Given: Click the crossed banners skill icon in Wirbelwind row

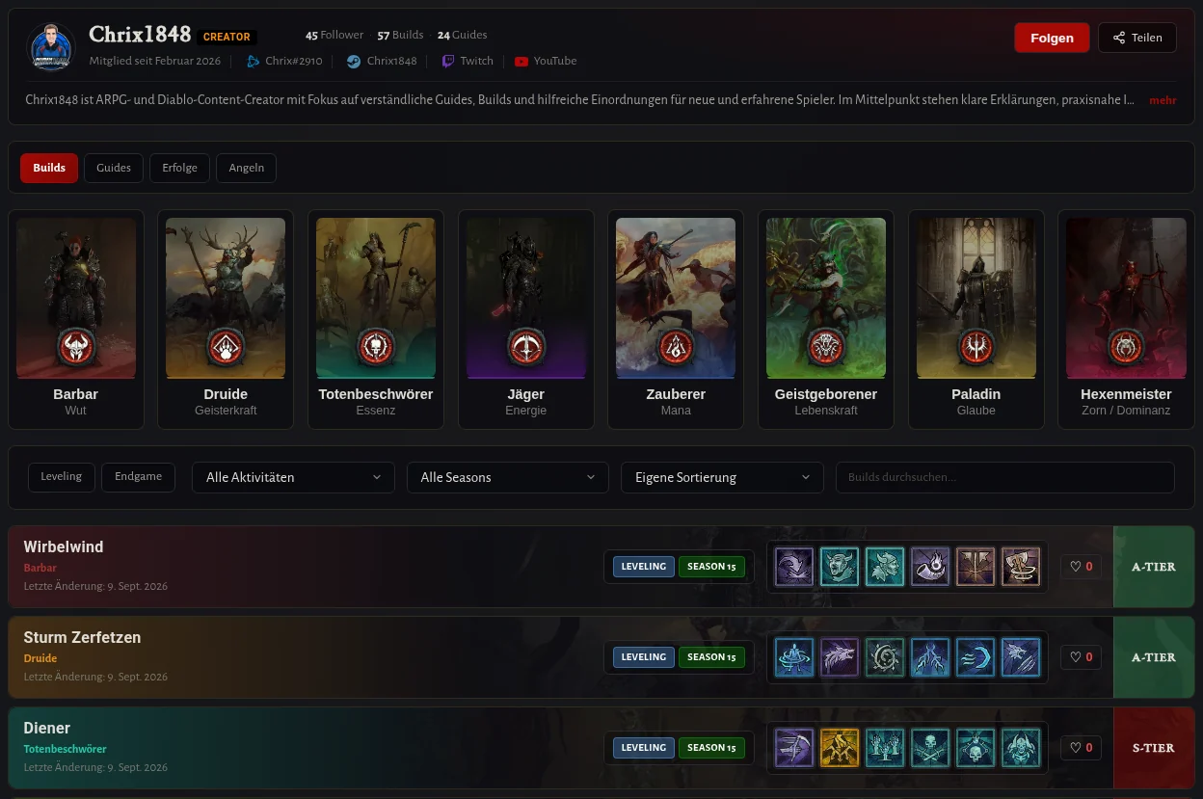Looking at the screenshot, I should [x=976, y=567].
